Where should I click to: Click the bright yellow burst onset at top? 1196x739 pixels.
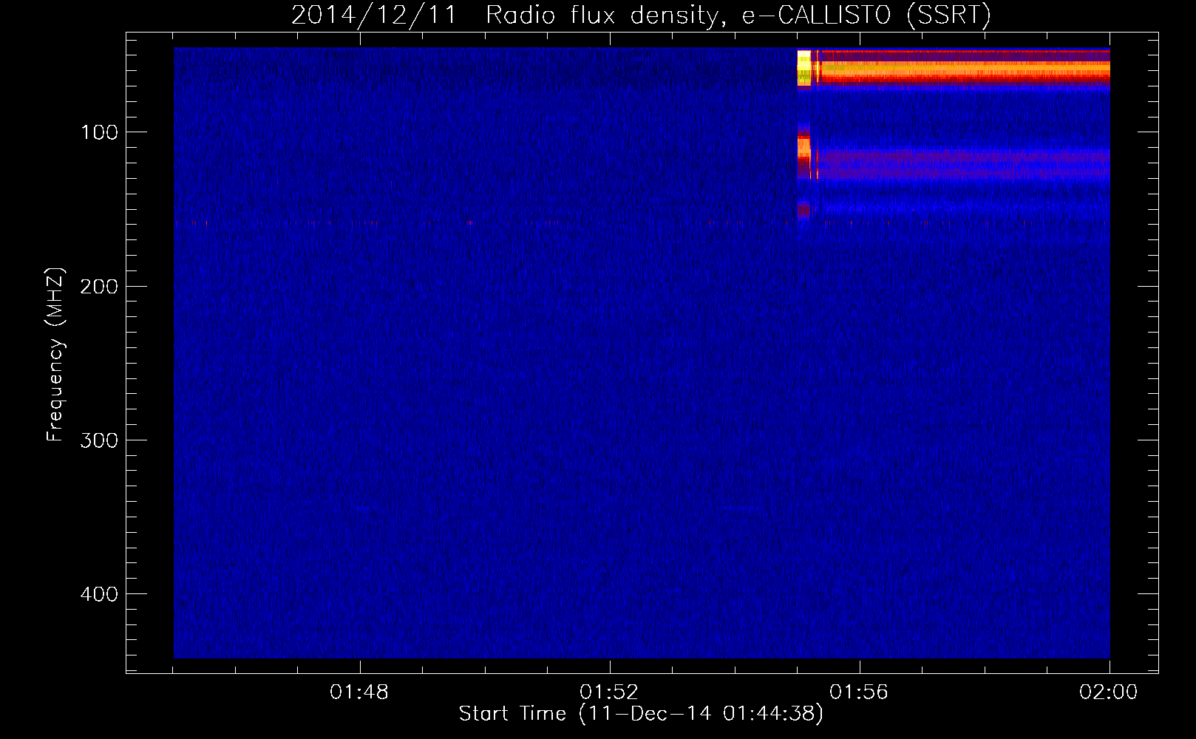[x=804, y=68]
